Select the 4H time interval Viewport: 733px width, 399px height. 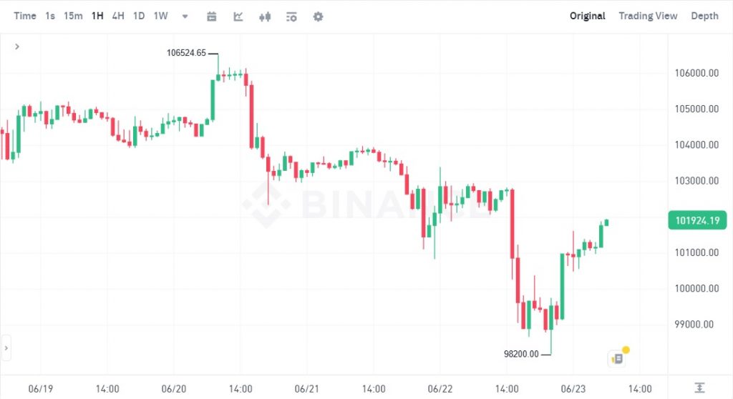118,16
